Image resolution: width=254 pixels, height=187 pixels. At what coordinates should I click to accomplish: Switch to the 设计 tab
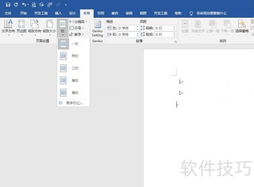[73, 13]
